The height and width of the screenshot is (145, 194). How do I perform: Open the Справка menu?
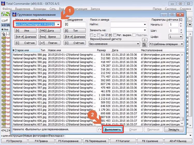click(x=185, y=9)
